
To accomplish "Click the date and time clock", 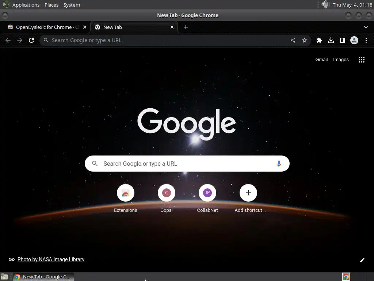I will (x=352, y=5).
